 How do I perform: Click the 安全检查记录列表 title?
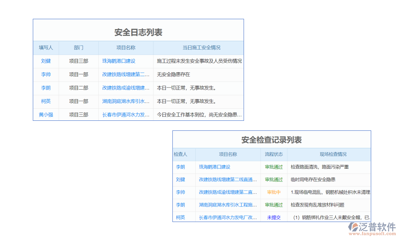pos(272,140)
